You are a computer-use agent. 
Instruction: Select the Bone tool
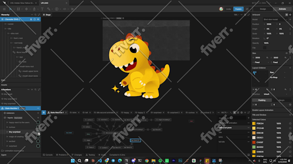(x=49, y=9)
